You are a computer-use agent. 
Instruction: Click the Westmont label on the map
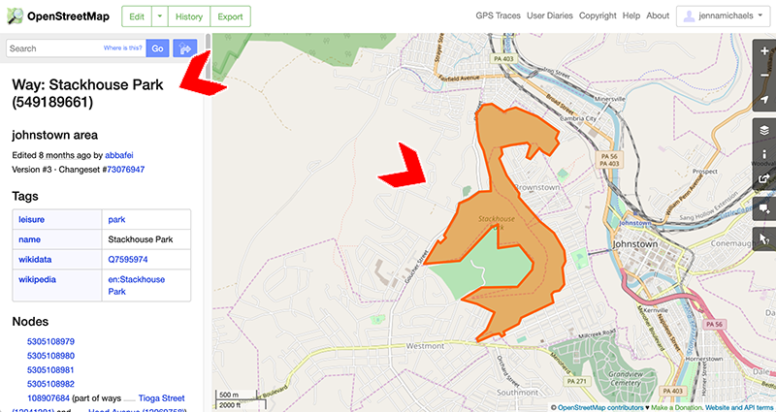[423, 346]
